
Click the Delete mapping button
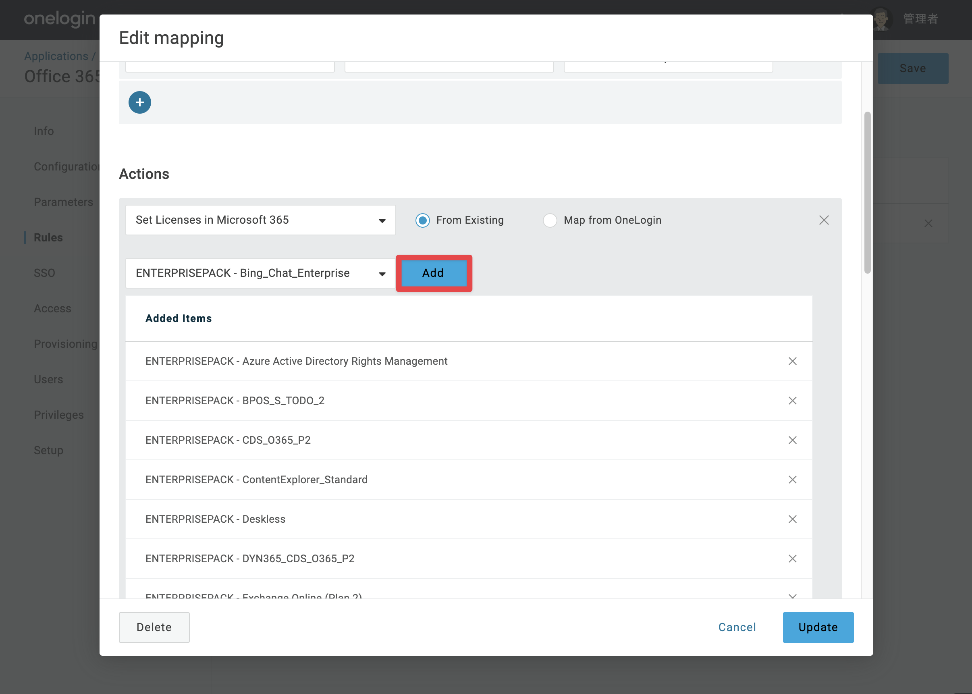[x=154, y=628]
